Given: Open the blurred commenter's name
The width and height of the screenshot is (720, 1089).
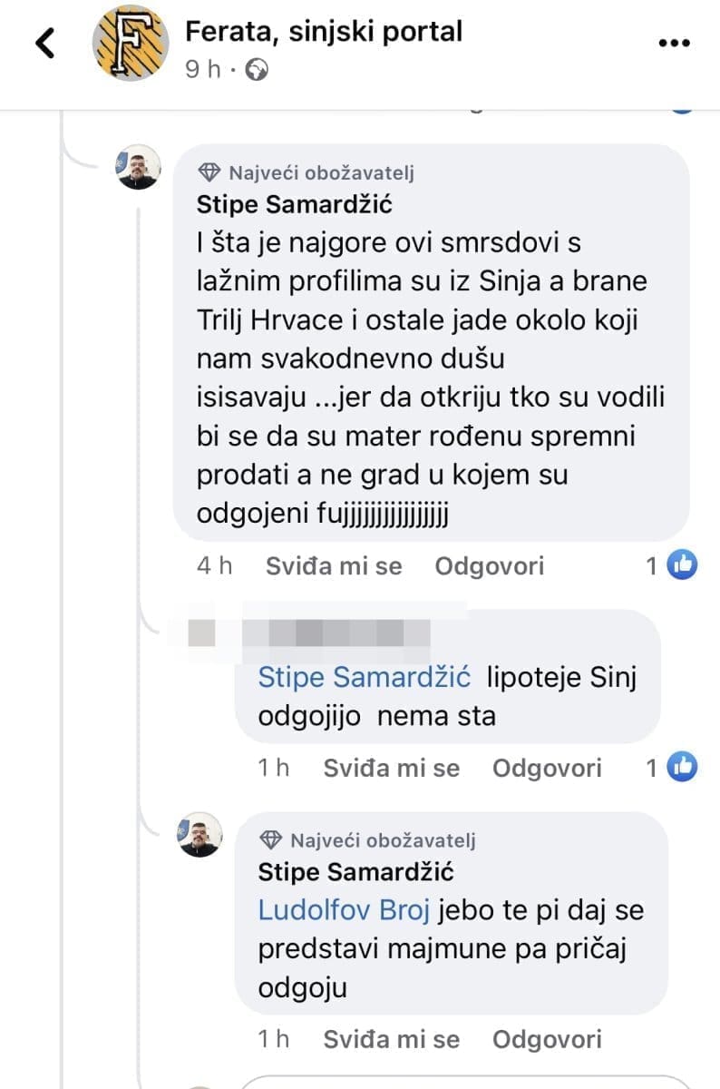Looking at the screenshot, I should tap(308, 632).
